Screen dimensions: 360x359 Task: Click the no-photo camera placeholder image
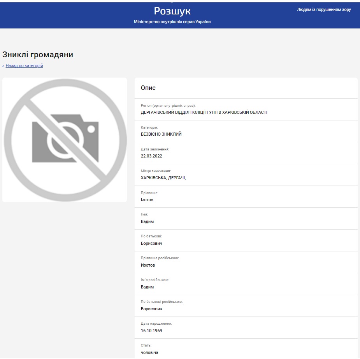[65, 140]
